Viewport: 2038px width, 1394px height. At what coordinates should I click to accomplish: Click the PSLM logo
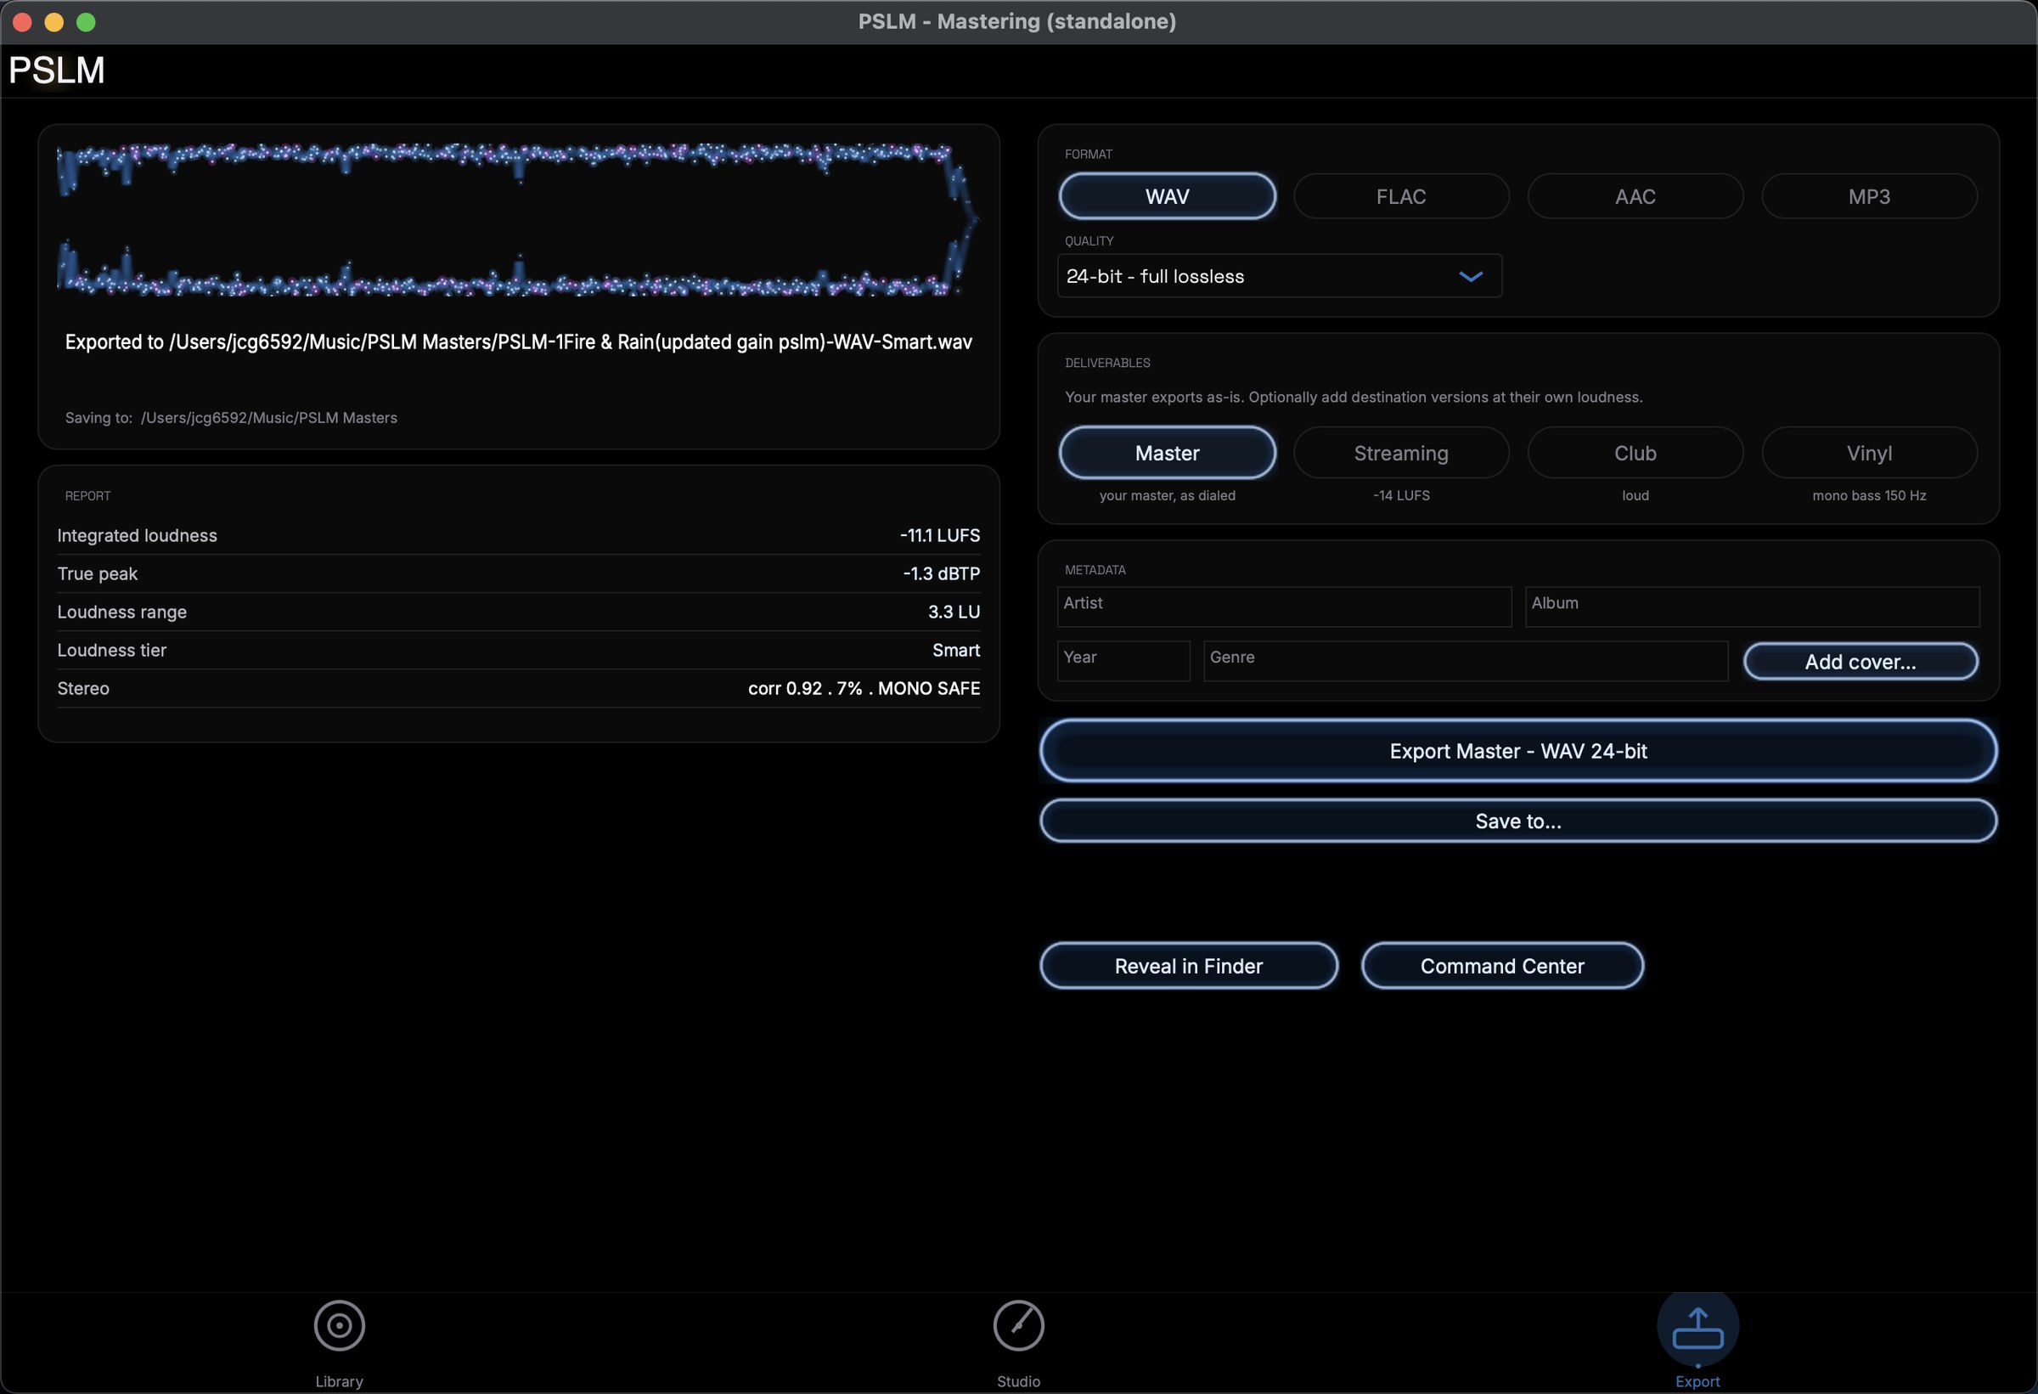[57, 71]
